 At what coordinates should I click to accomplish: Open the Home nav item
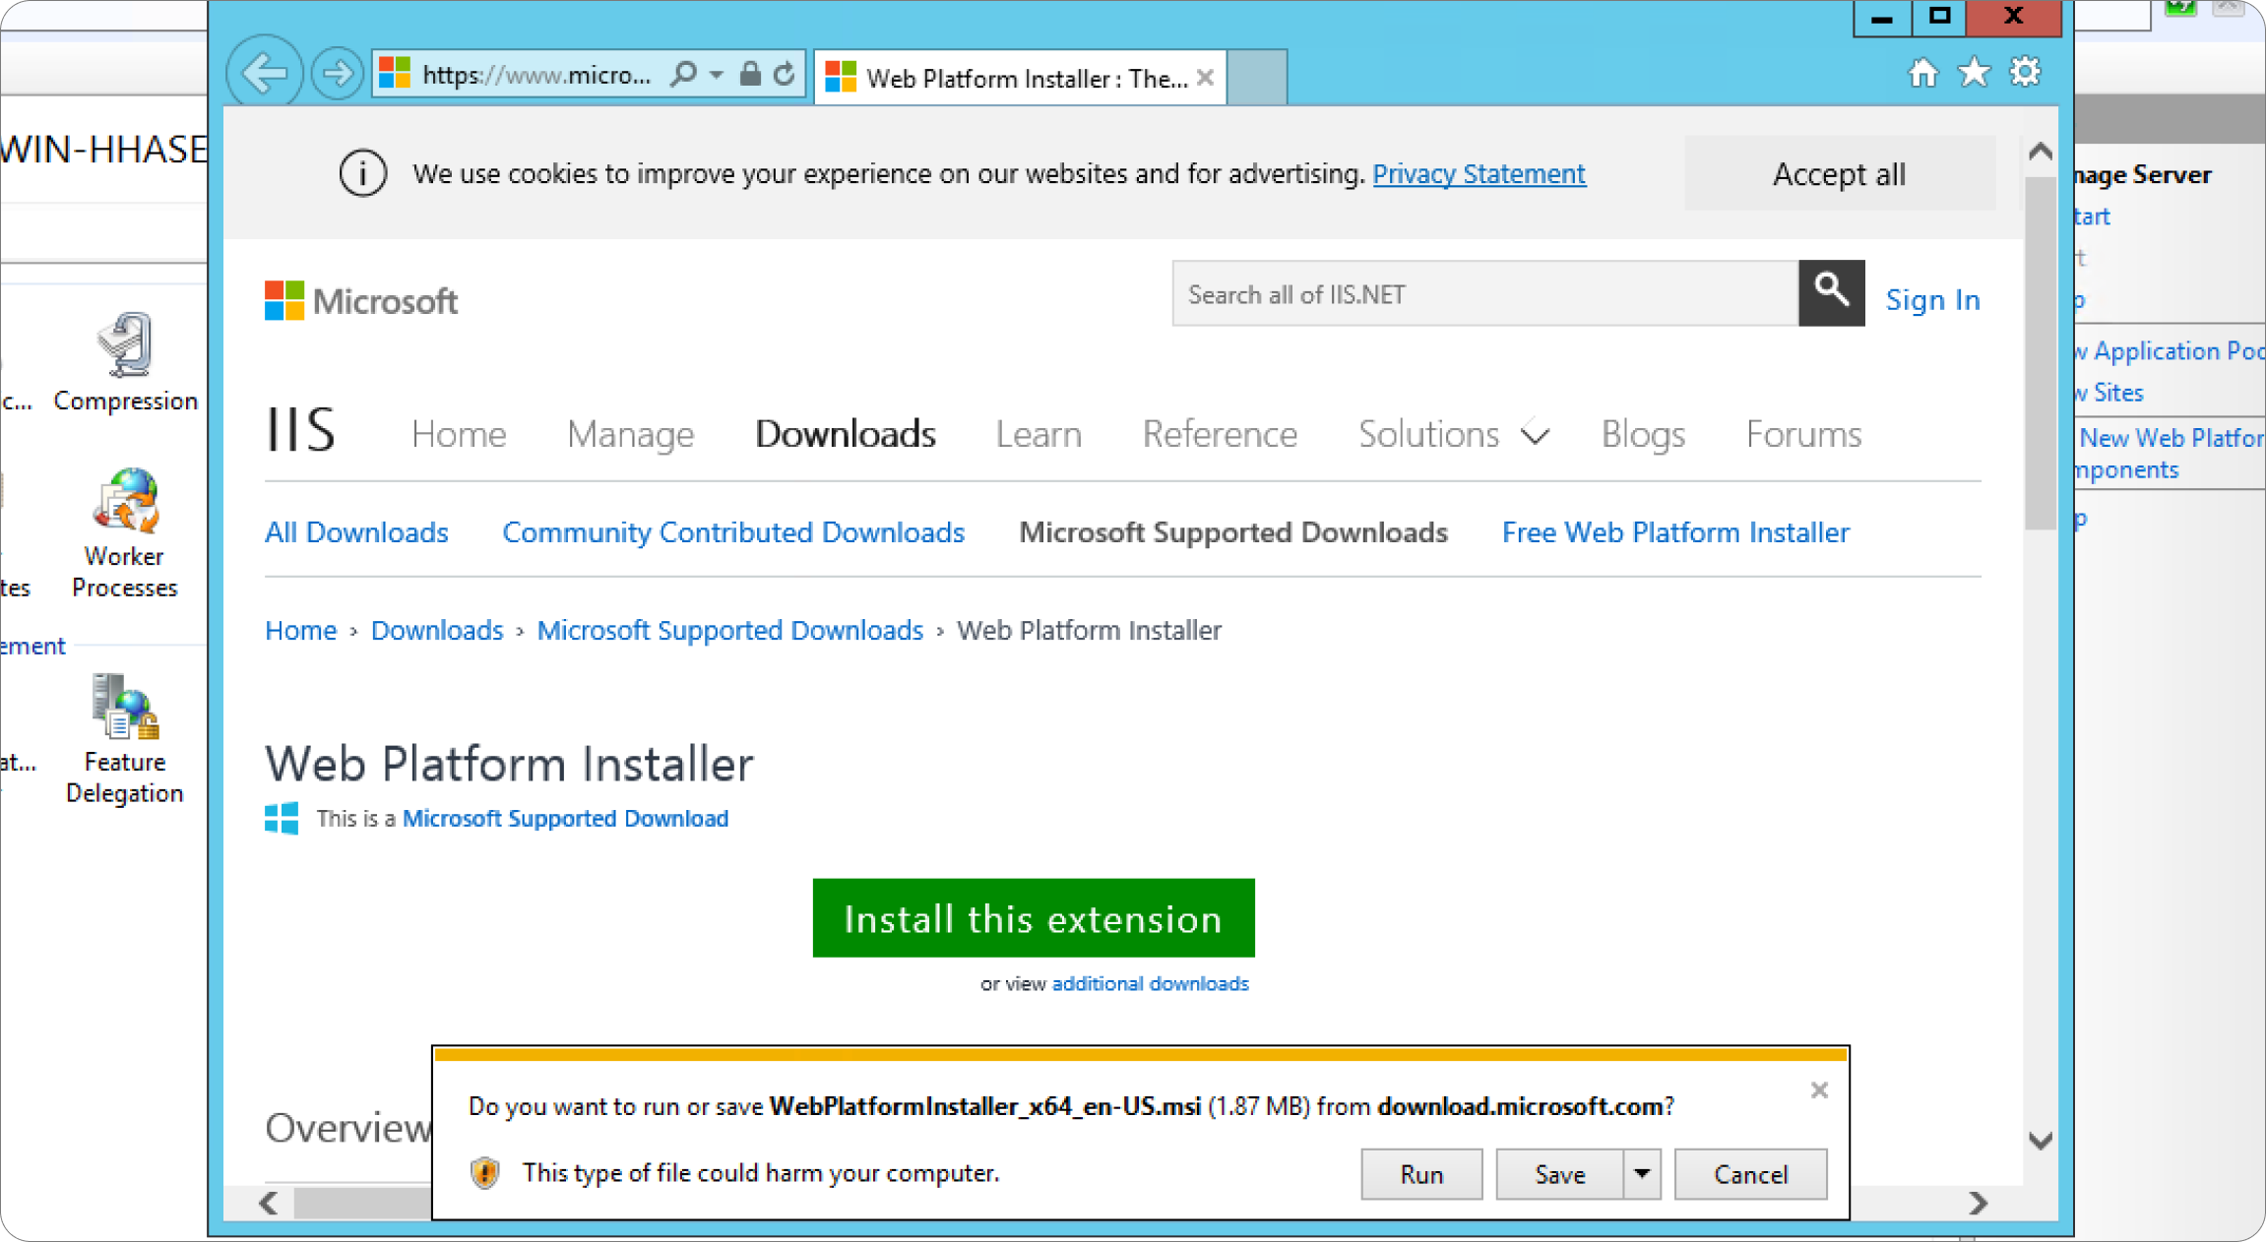[459, 434]
